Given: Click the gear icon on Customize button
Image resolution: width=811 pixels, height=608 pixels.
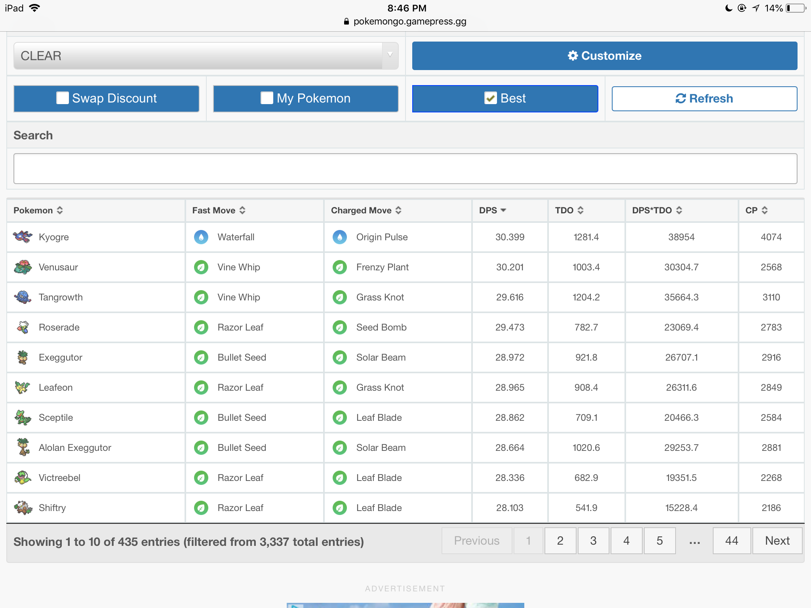Looking at the screenshot, I should pos(573,55).
